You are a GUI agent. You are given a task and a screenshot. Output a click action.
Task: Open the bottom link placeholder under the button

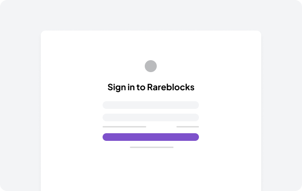151,147
